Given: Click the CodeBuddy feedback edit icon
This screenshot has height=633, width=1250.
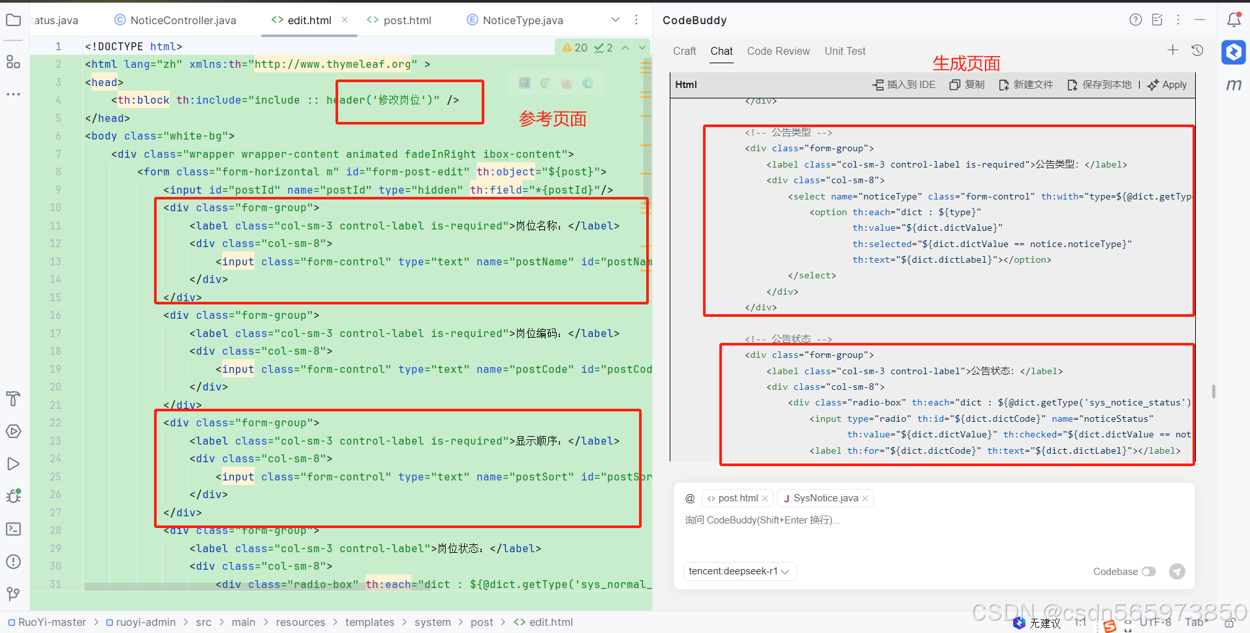Looking at the screenshot, I should point(1157,20).
